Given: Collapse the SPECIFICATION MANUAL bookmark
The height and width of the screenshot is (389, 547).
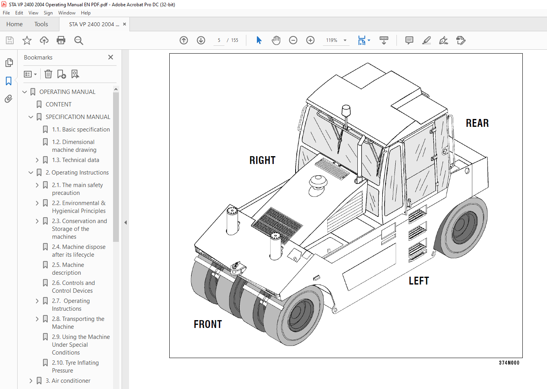Looking at the screenshot, I should (x=31, y=117).
